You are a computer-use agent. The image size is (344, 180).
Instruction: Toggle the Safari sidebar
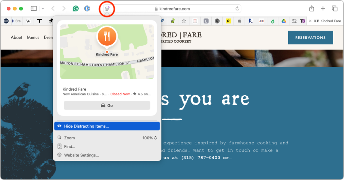[x=34, y=8]
